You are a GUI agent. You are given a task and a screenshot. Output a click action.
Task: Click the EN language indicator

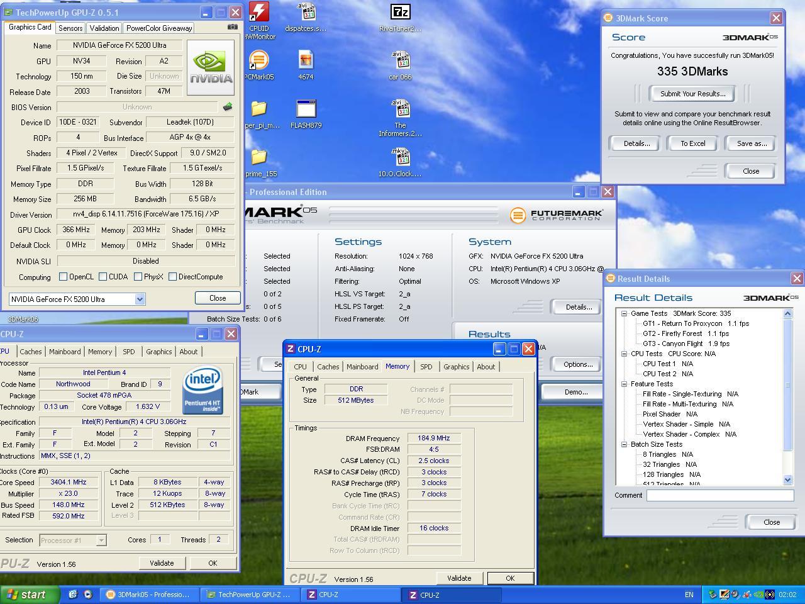coord(689,595)
